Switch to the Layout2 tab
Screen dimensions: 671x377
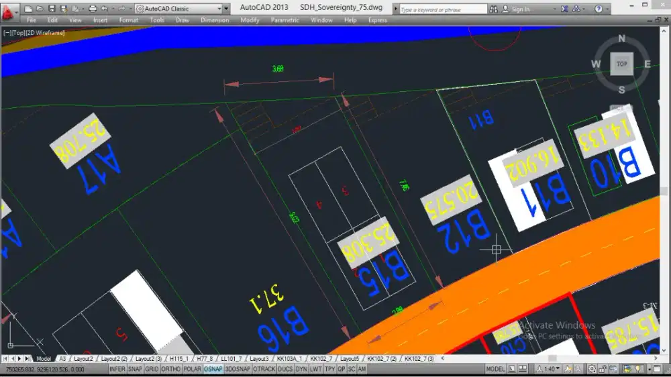pyautogui.click(x=83, y=359)
